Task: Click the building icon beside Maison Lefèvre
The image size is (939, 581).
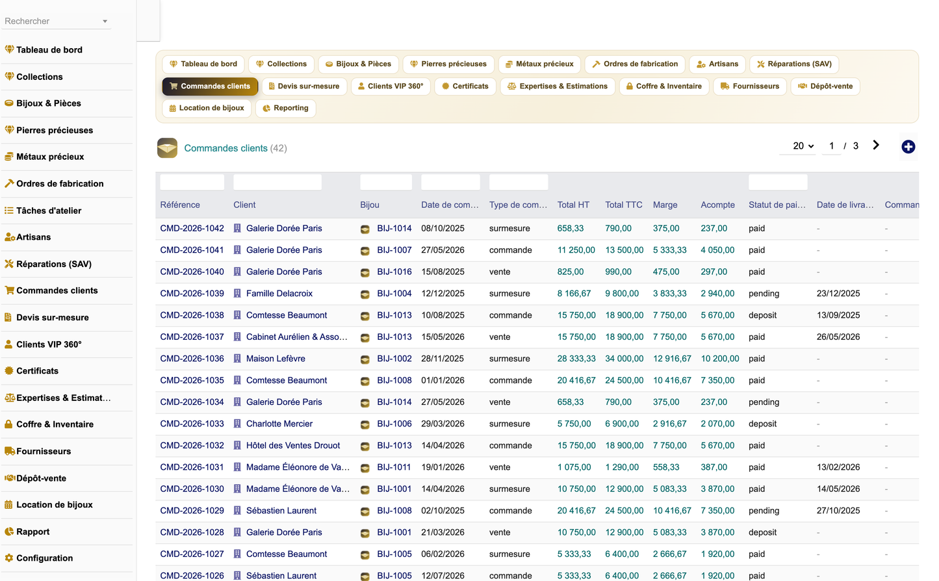Action: point(237,359)
